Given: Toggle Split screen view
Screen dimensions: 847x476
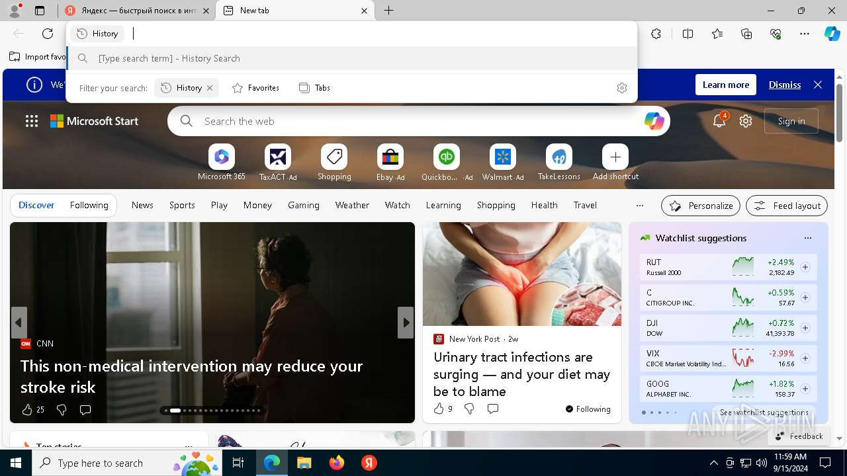Looking at the screenshot, I should 688,34.
